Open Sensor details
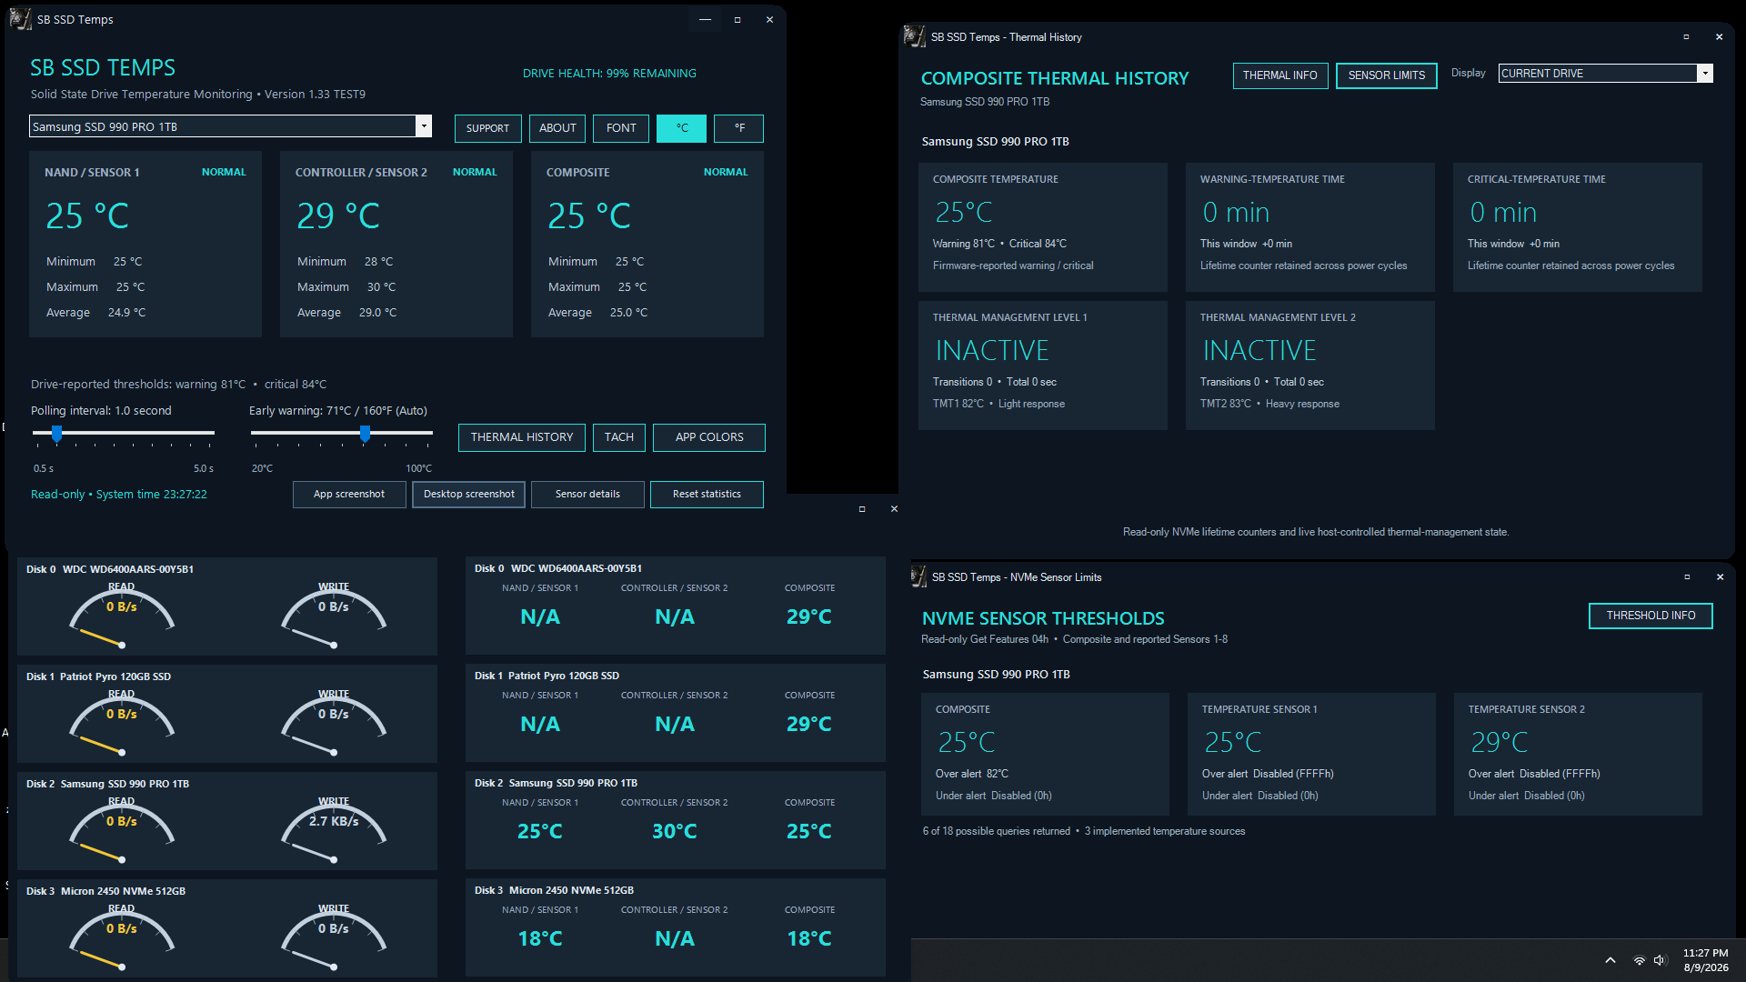1746x982 pixels. click(587, 495)
